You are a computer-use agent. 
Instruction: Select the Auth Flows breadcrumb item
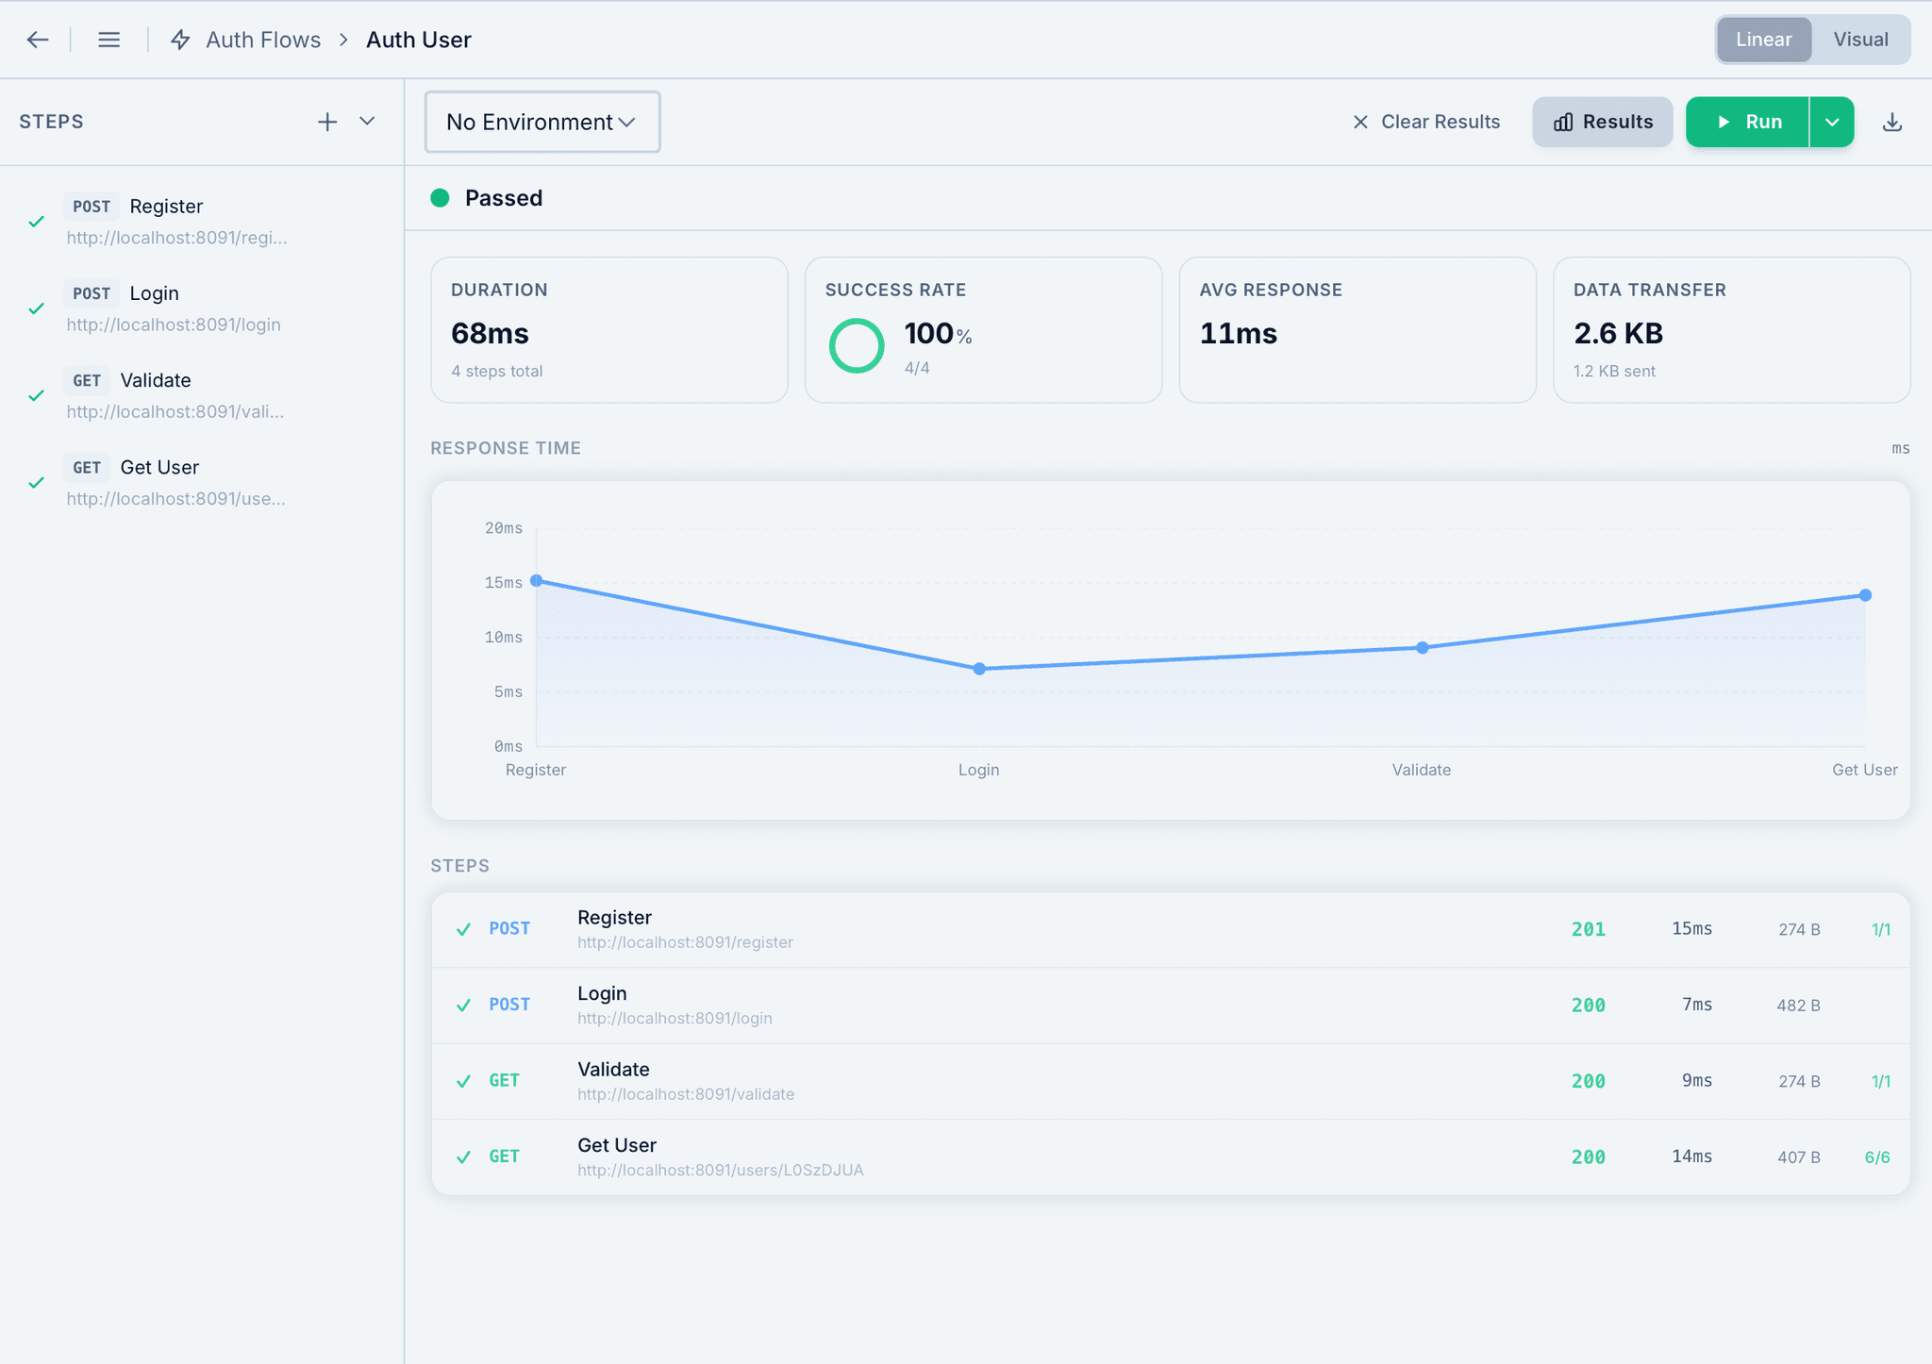click(263, 40)
